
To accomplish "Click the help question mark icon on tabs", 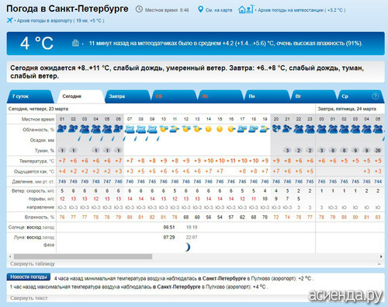I will point(375,96).
